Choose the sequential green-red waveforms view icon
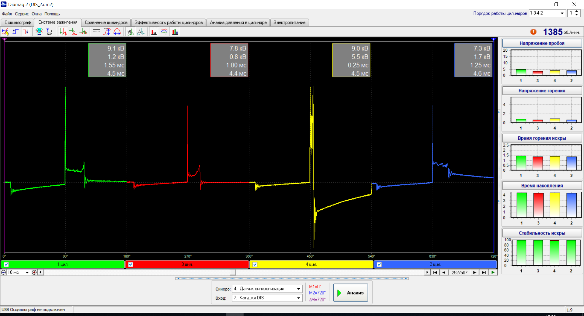584x316 pixels. (x=63, y=32)
